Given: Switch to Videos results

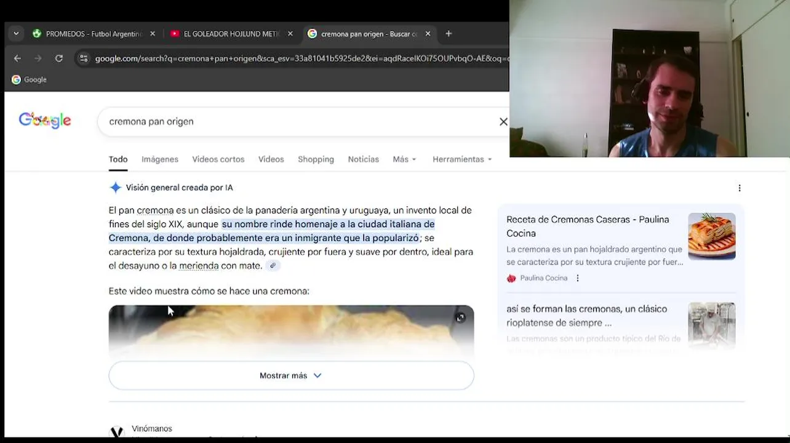Looking at the screenshot, I should pos(271,159).
